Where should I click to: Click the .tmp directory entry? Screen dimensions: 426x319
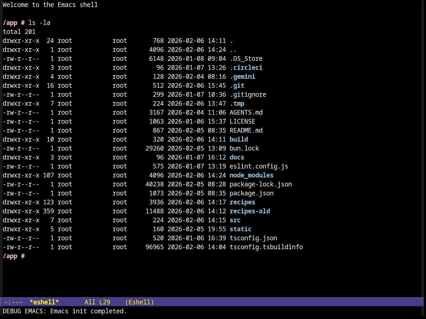coord(237,103)
